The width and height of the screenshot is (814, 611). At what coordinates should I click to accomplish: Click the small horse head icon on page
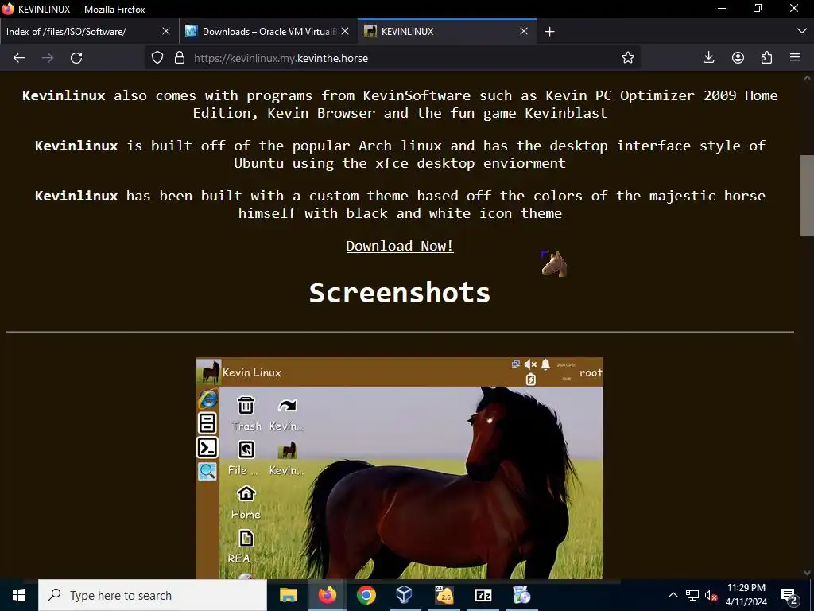[x=554, y=264]
